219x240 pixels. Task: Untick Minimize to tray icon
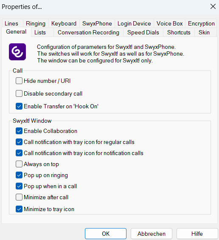(x=19, y=209)
